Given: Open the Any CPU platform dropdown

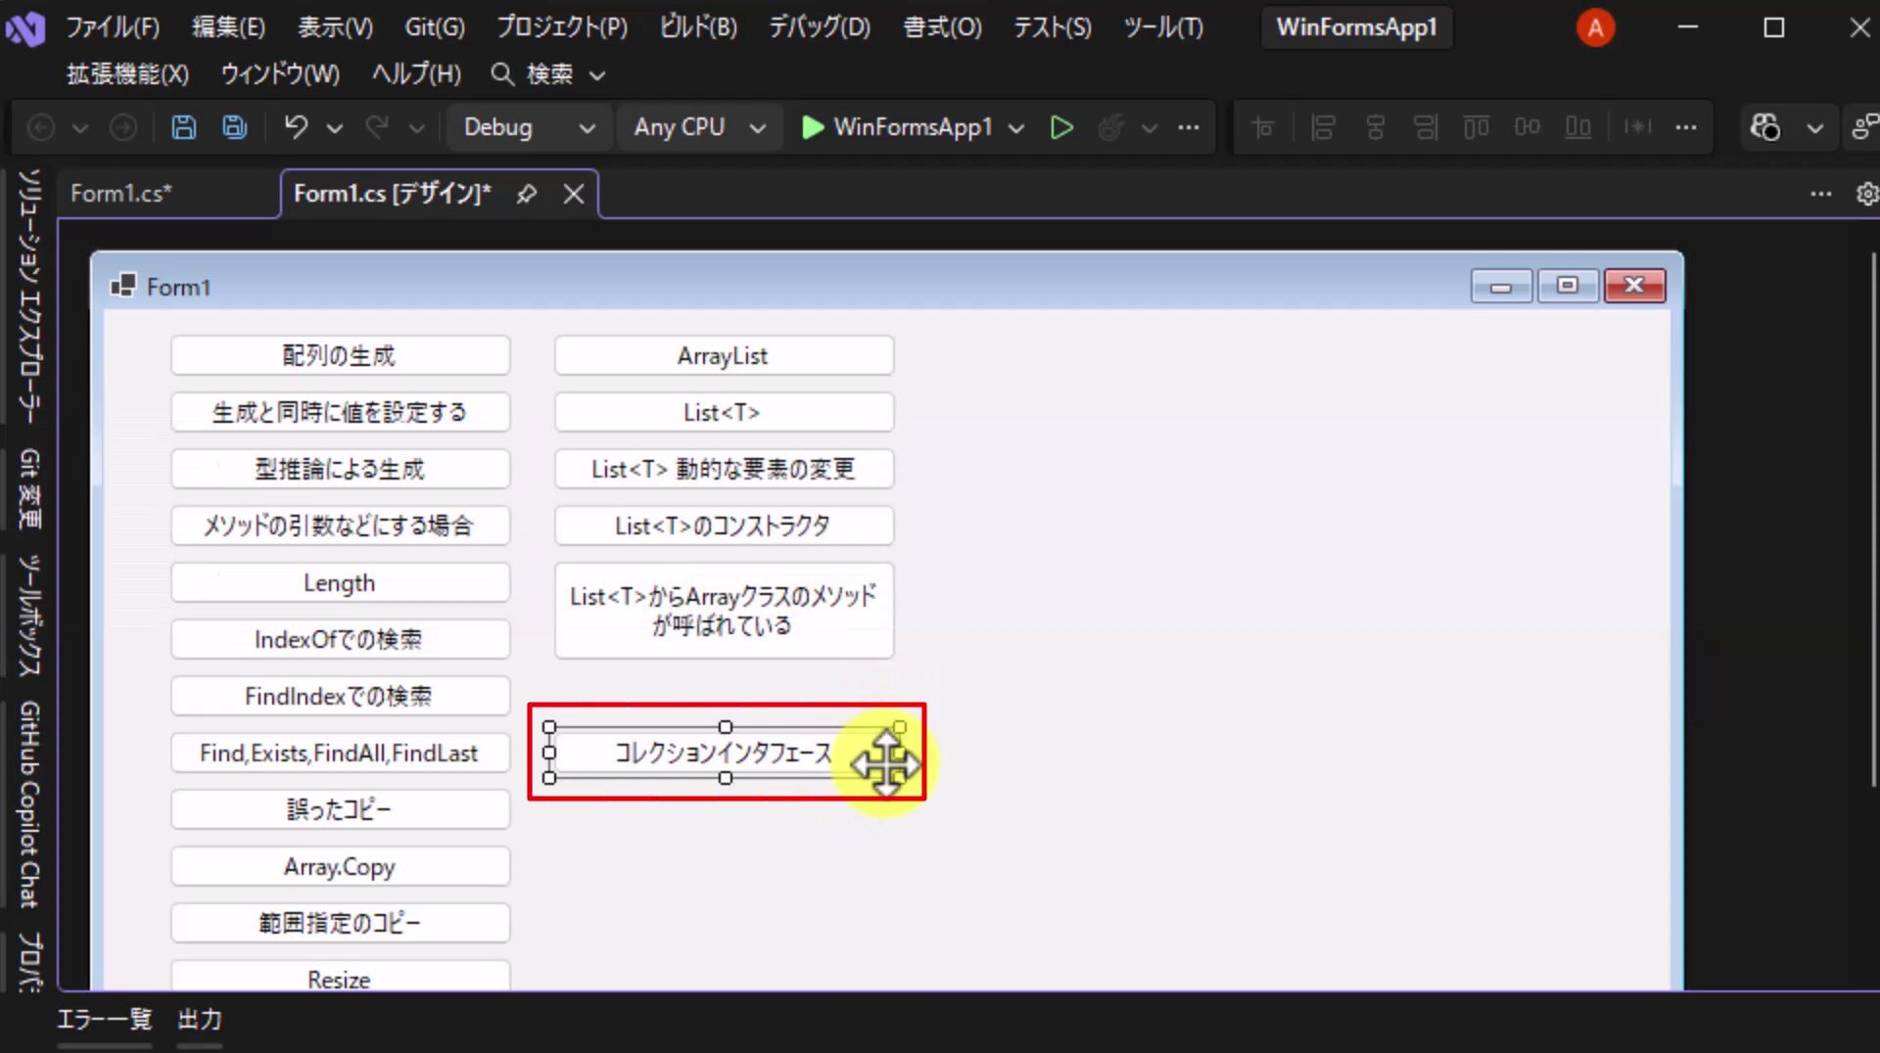Looking at the screenshot, I should pos(698,127).
